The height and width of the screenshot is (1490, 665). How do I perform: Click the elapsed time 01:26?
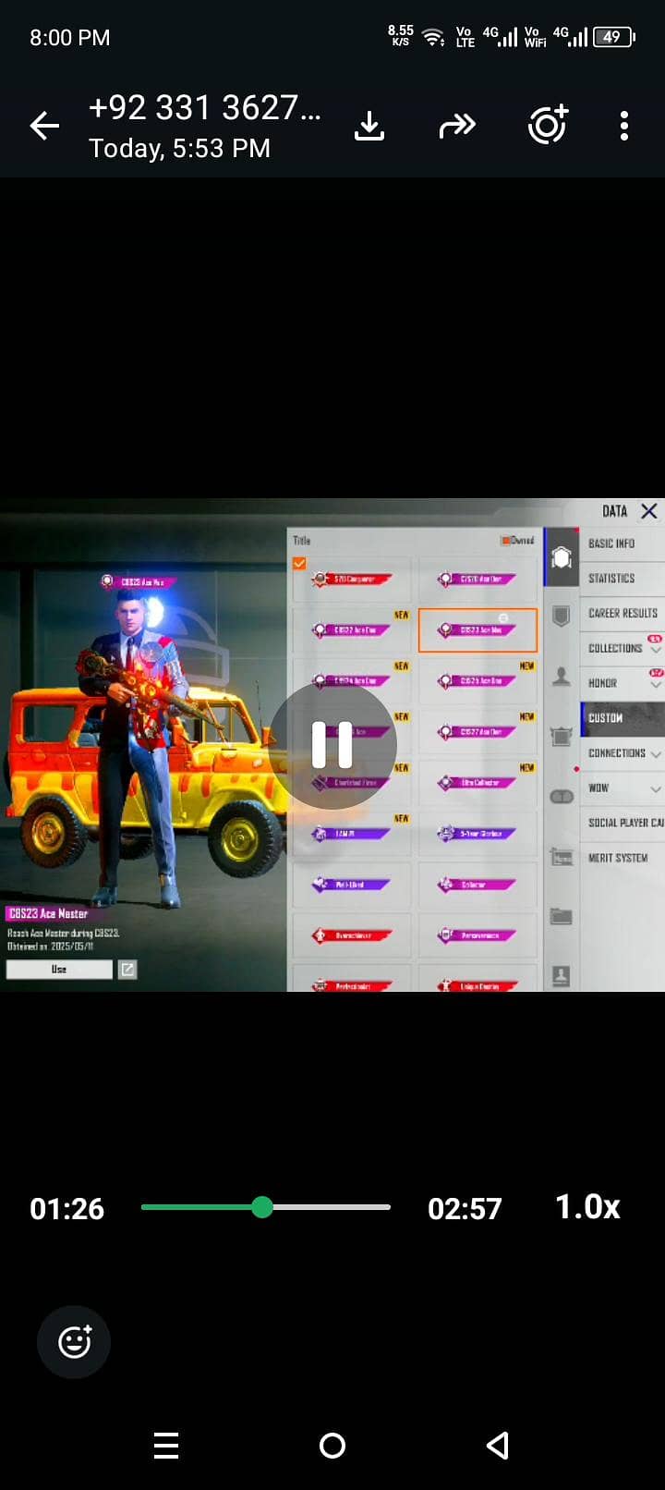pyautogui.click(x=66, y=1208)
